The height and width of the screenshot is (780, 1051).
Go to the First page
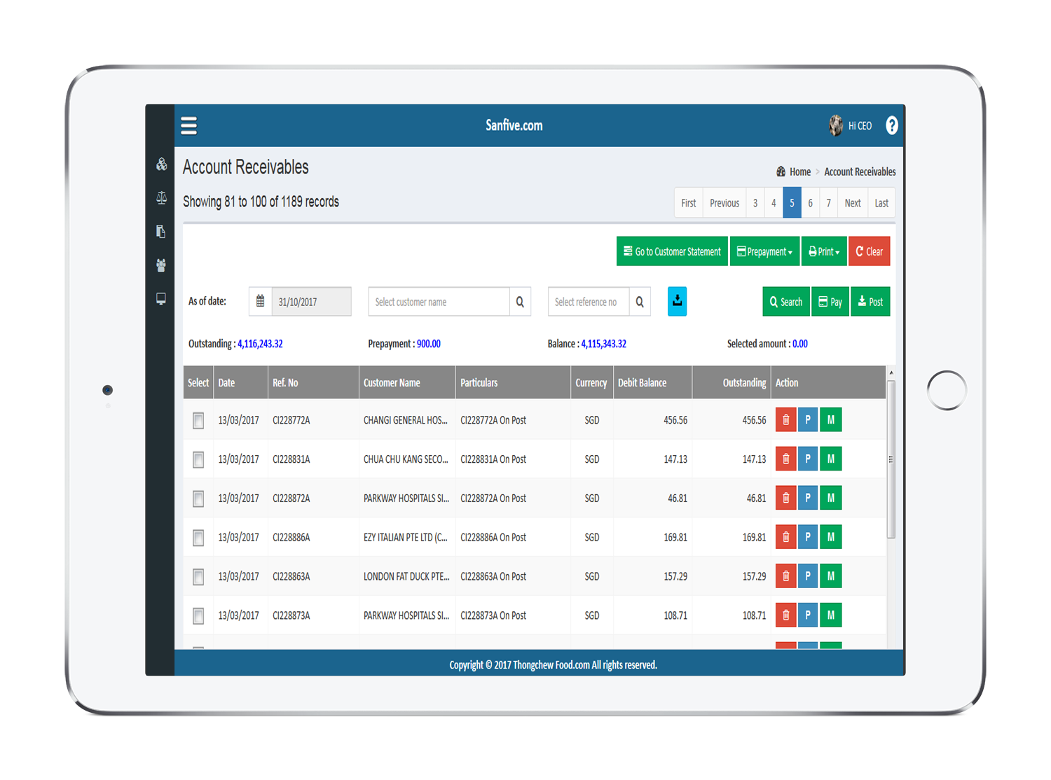[689, 203]
